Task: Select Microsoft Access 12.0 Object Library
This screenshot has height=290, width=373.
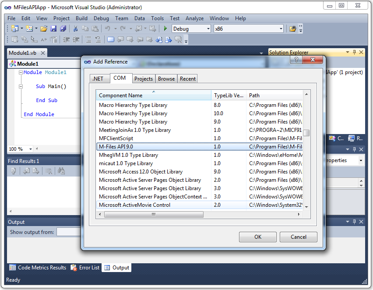Action: point(200,172)
